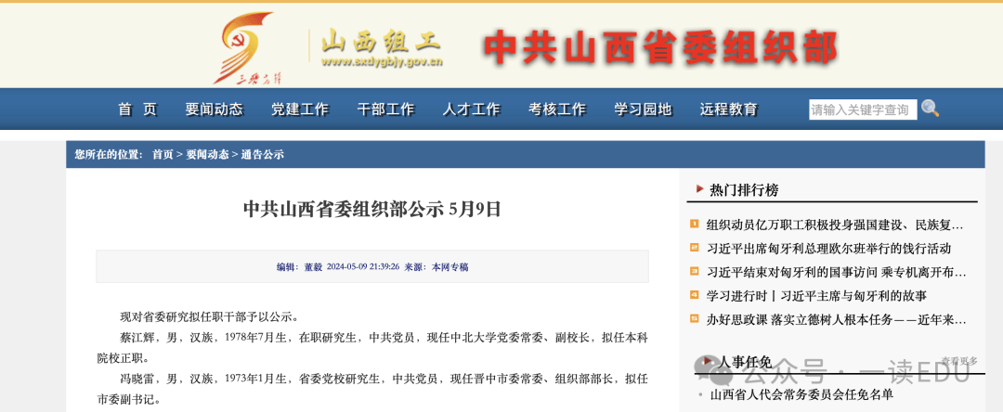
Task: Open article 办好思政课 落实立德树人根本任务
Action: pos(836,319)
